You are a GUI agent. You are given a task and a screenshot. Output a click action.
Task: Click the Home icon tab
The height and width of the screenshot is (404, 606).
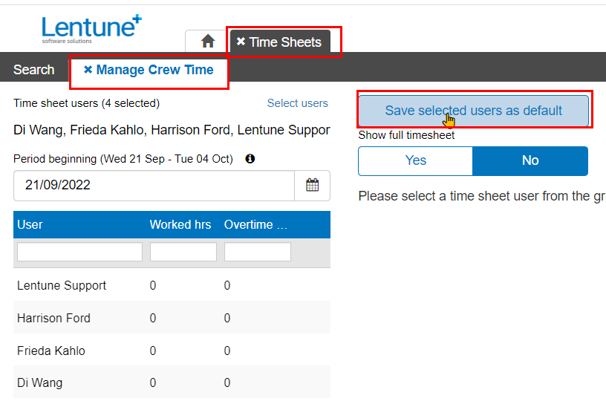point(208,42)
